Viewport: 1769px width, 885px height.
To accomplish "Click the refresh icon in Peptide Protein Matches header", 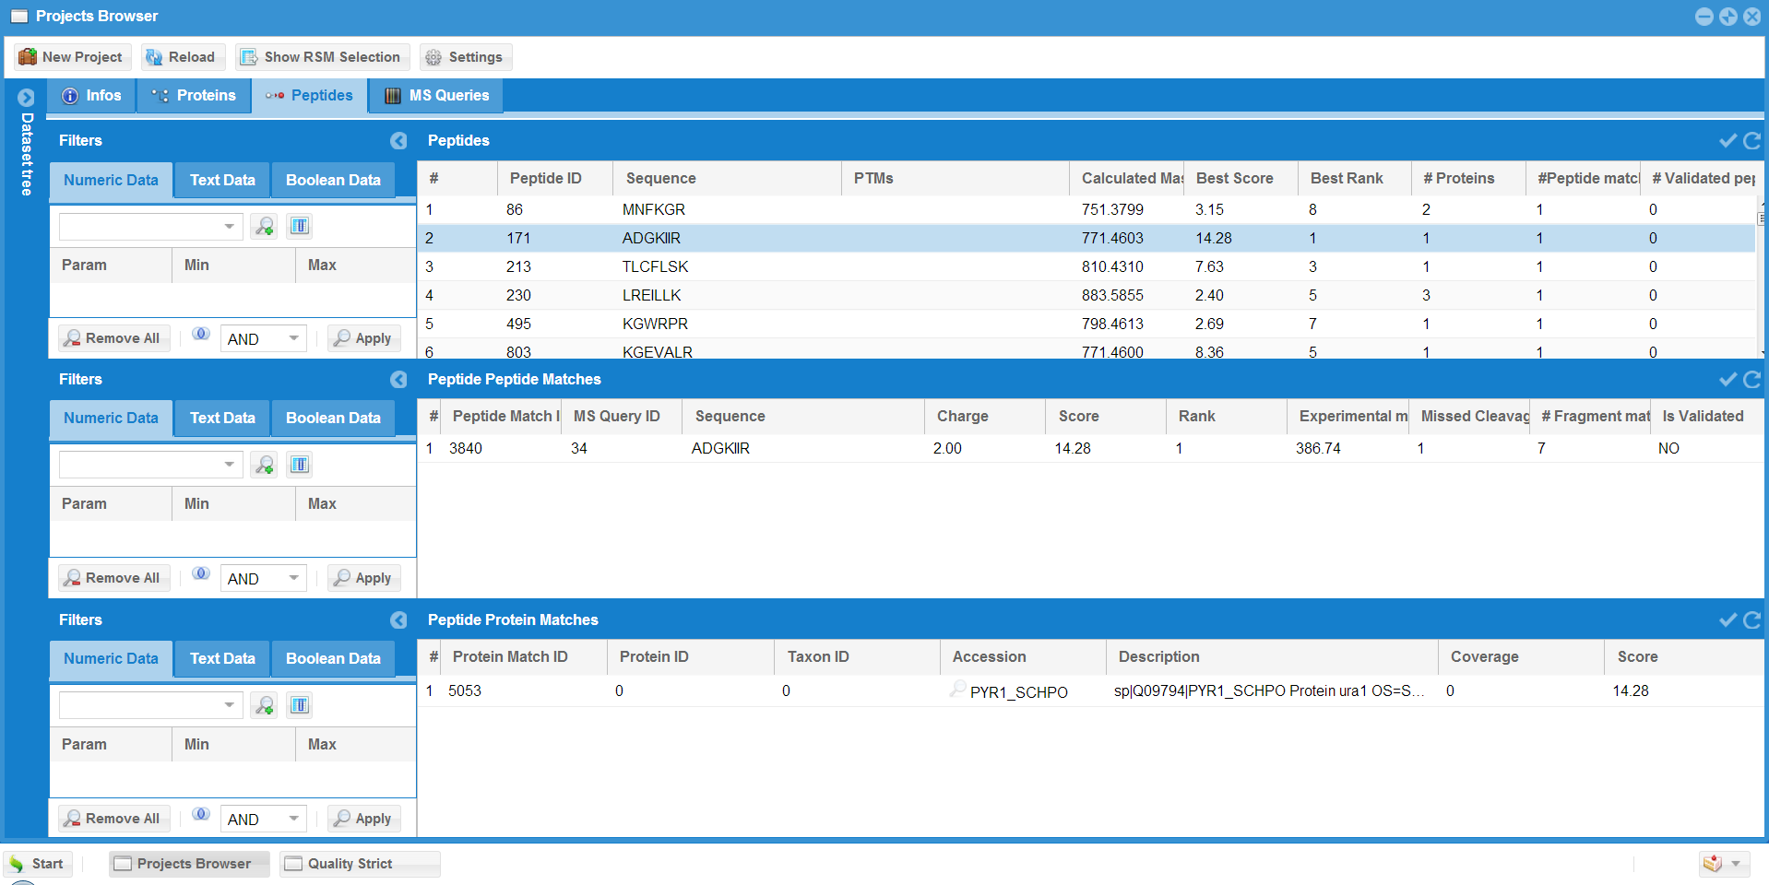I will (1751, 620).
